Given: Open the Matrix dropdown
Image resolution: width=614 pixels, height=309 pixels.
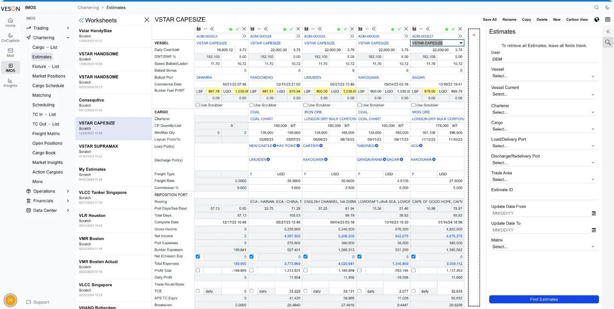Looking at the screenshot, I should [544, 247].
